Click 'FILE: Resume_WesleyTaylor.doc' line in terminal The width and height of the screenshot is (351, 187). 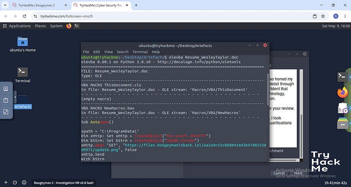pos(115,71)
